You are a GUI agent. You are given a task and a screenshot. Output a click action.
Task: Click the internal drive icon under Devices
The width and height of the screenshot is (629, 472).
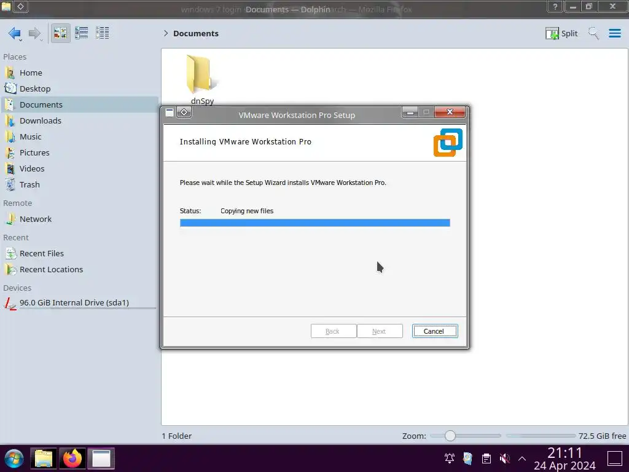pyautogui.click(x=10, y=304)
